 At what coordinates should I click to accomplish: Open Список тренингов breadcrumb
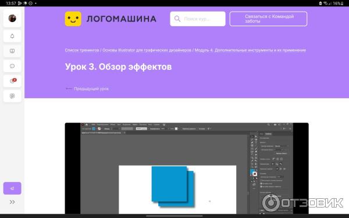[x=82, y=50]
